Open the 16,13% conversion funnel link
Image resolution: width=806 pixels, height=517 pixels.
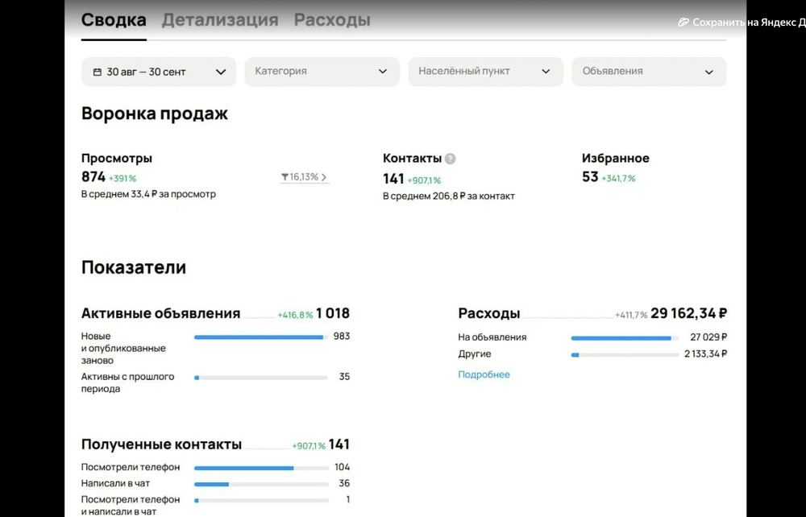click(304, 177)
